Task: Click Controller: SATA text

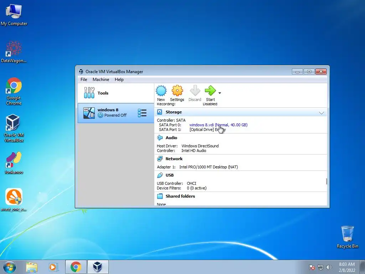Action: click(171, 121)
